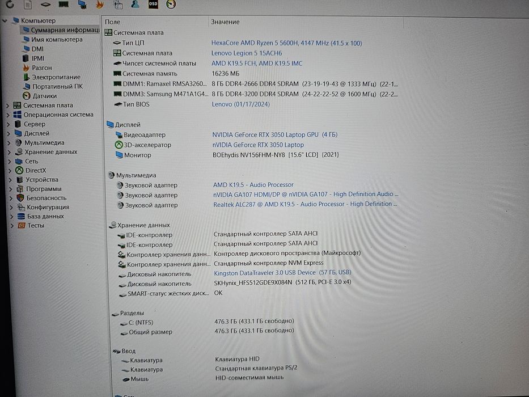Open the nVIDIA GA107 HDMI/DP audio link

pyautogui.click(x=305, y=195)
